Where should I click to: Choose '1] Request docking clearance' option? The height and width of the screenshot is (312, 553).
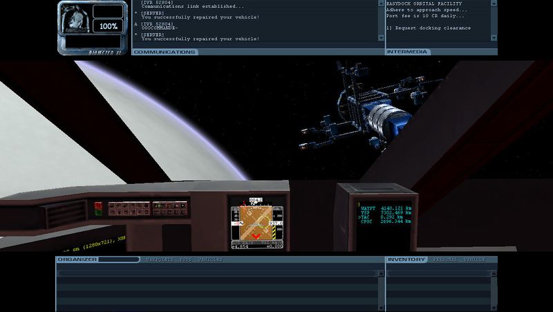(429, 28)
